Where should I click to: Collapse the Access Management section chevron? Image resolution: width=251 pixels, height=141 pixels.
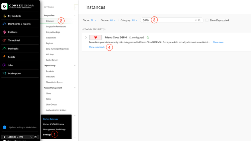pyautogui.click(x=75, y=88)
